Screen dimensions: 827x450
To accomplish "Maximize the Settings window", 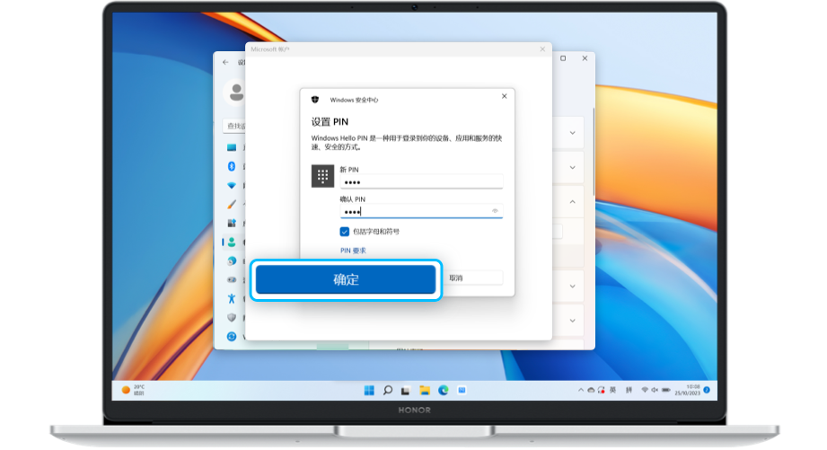I will [563, 58].
